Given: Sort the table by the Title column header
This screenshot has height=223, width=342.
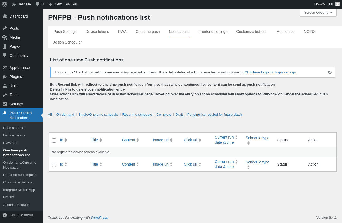Looking at the screenshot, I should pyautogui.click(x=95, y=140).
